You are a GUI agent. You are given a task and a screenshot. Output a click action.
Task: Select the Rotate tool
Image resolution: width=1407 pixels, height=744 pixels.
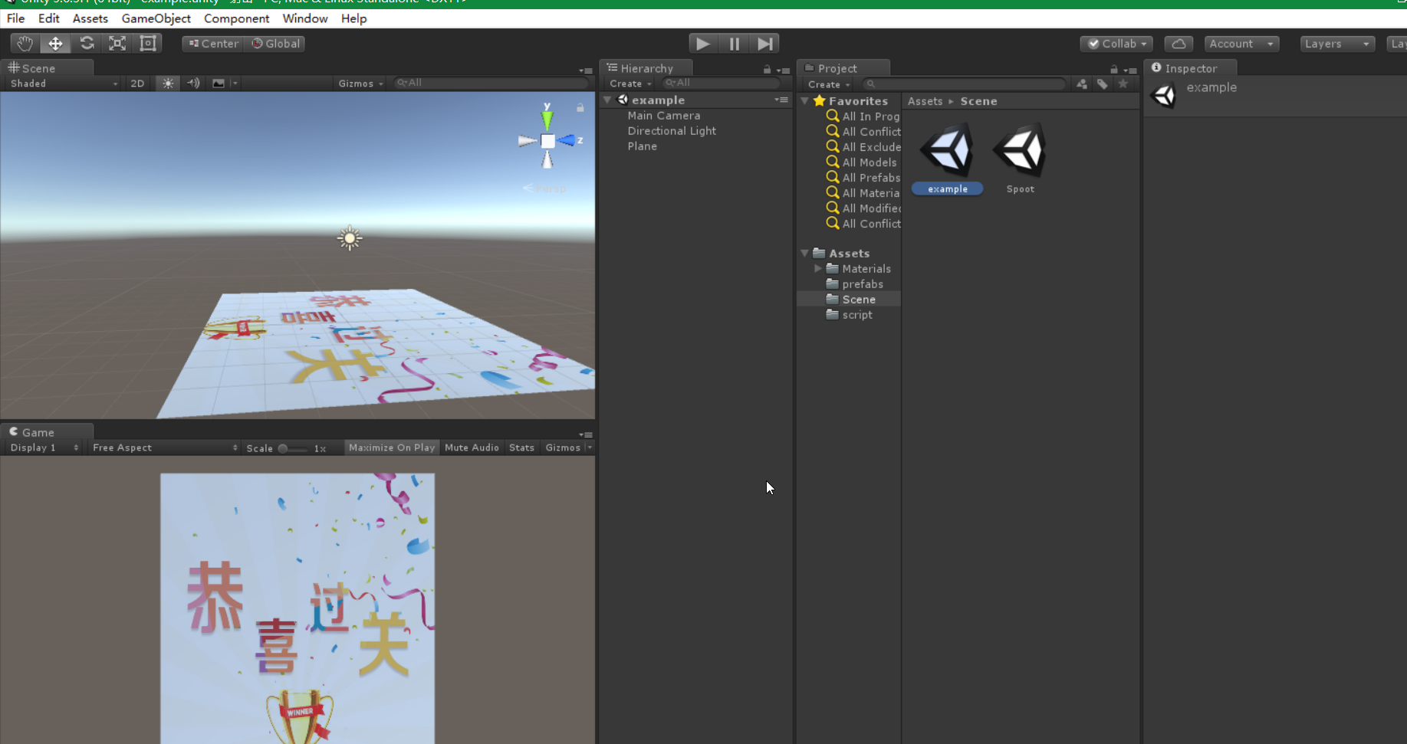point(87,44)
